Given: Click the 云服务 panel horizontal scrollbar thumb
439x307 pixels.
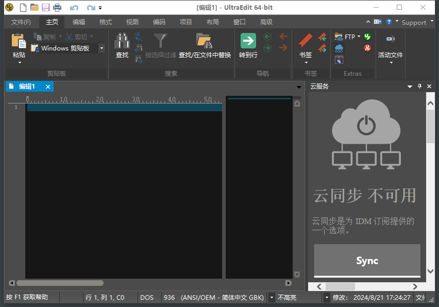Looking at the screenshot, I should [x=340, y=286].
